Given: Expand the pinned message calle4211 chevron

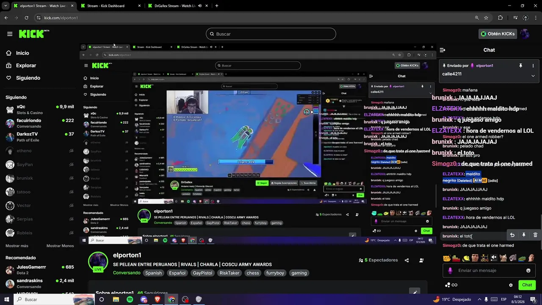Looking at the screenshot, I should pyautogui.click(x=533, y=76).
